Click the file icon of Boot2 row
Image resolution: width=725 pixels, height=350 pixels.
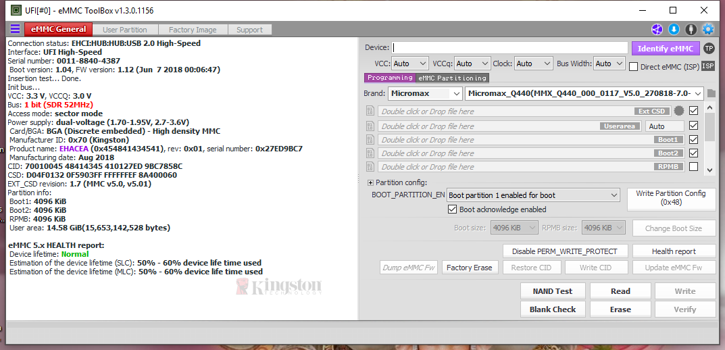[370, 153]
